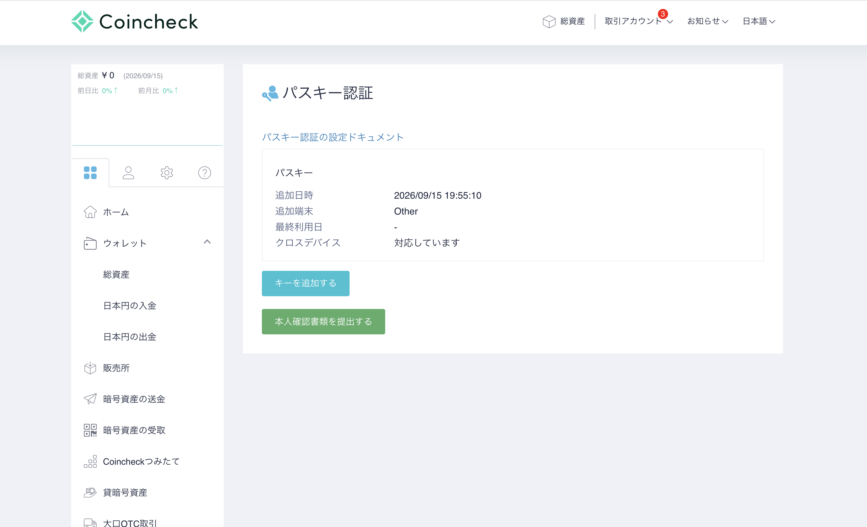Click the red notification badge showing 3
The height and width of the screenshot is (527, 867).
(x=663, y=14)
